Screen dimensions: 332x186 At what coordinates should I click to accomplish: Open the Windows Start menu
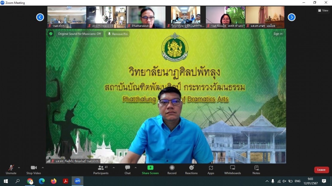click(6, 181)
